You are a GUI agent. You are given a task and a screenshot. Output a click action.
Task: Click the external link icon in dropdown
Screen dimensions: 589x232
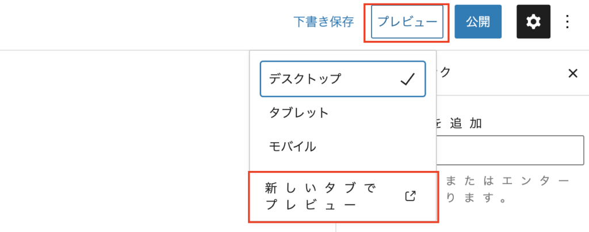pyautogui.click(x=410, y=196)
